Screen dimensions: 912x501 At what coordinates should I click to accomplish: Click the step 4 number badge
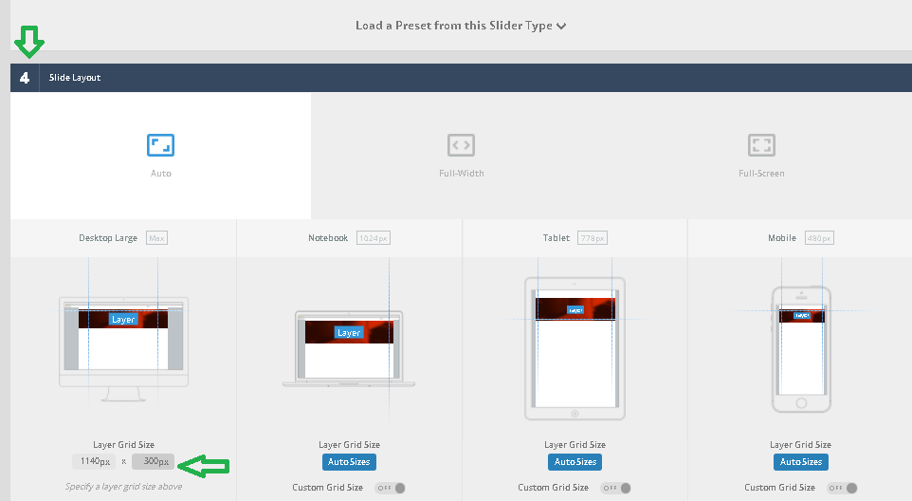point(25,78)
